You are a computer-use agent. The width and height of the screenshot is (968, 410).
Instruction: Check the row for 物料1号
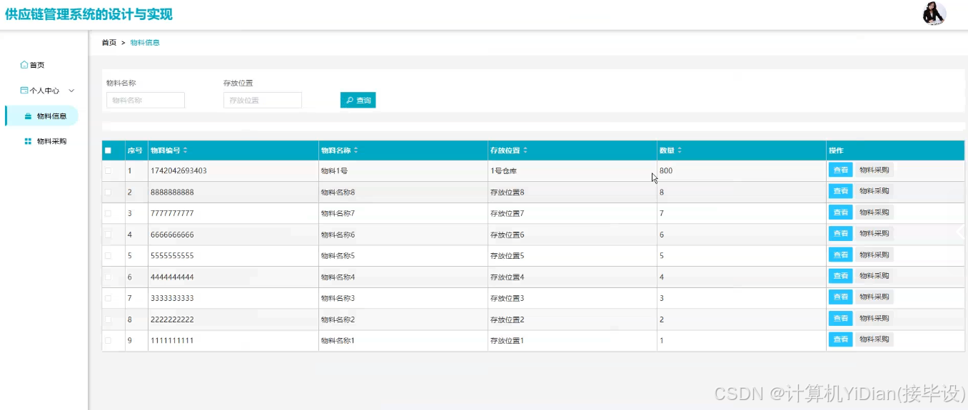coord(108,171)
